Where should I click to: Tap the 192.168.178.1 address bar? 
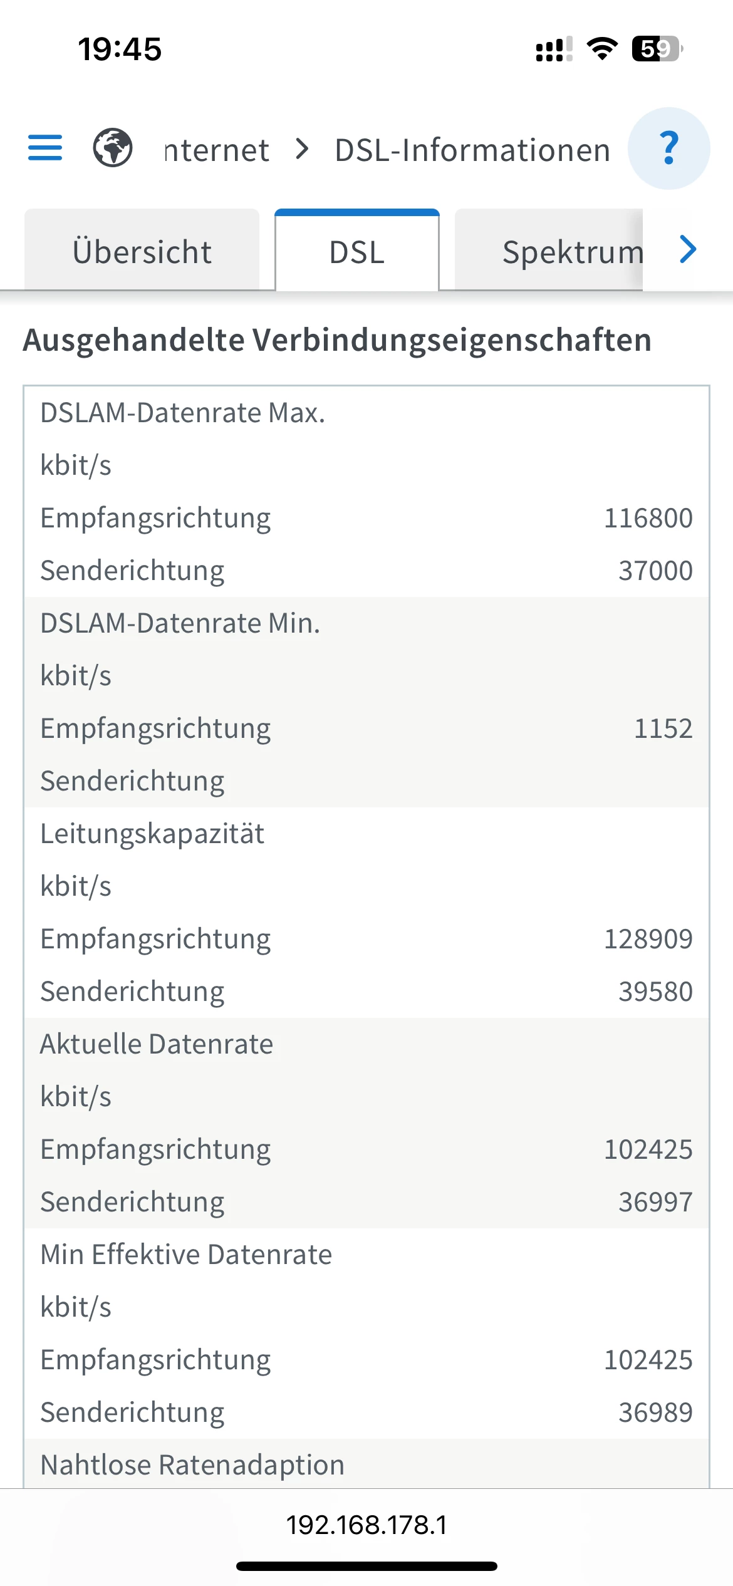(366, 1525)
